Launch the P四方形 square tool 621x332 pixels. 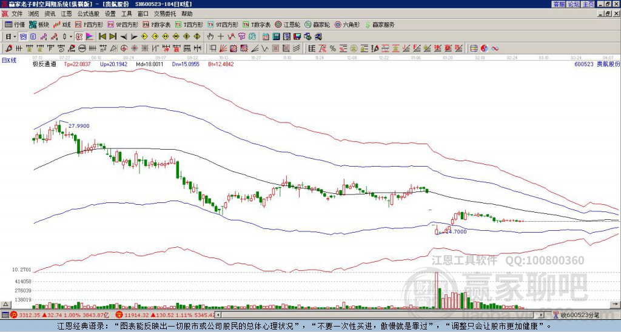[x=89, y=25]
